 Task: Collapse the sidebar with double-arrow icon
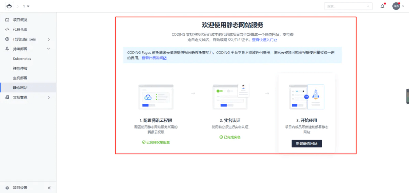point(49,188)
